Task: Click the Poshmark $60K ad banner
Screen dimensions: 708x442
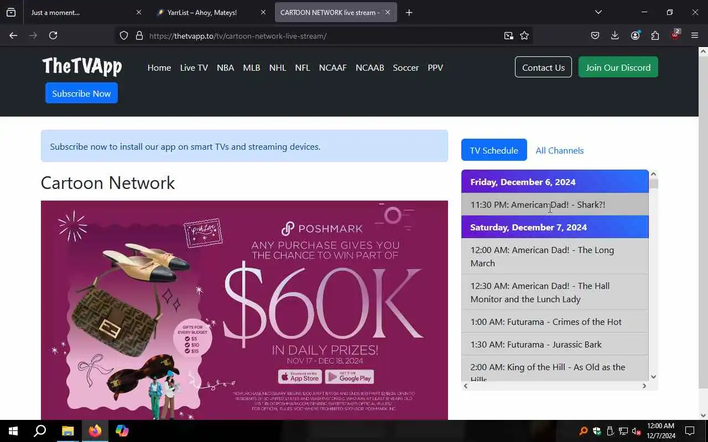Action: [244, 310]
